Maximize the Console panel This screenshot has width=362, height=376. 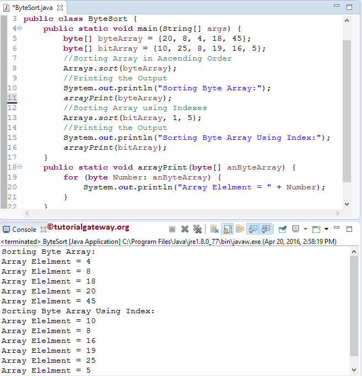pos(349,229)
